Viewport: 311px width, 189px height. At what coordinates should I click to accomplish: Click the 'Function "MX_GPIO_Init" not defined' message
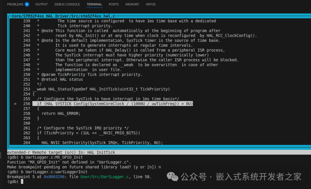click(69, 162)
